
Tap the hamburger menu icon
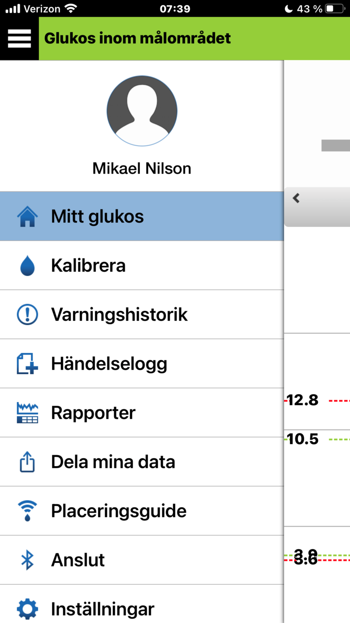[x=19, y=38]
